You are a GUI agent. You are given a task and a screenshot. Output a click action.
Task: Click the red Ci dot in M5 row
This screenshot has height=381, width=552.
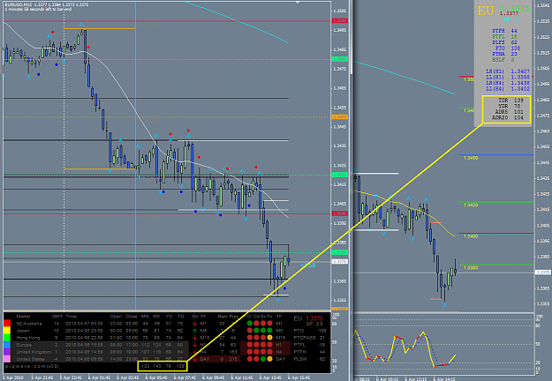click(250, 331)
